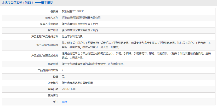The height and width of the screenshot is (108, 217).
Task: Click the bulb icon next to 注
Action: [x=54, y=102]
